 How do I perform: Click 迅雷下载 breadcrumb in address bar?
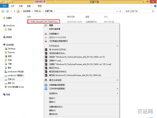[x=49, y=11]
